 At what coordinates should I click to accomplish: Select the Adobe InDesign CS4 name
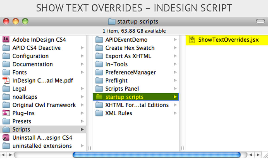(x=39, y=40)
